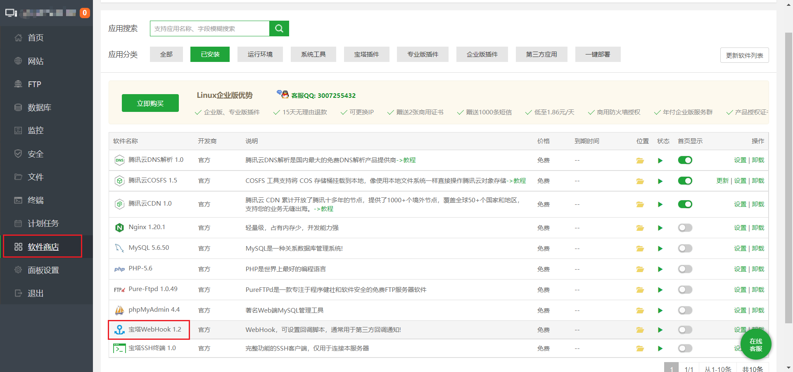Disable homepage display for 腾讯云CDN

click(685, 204)
